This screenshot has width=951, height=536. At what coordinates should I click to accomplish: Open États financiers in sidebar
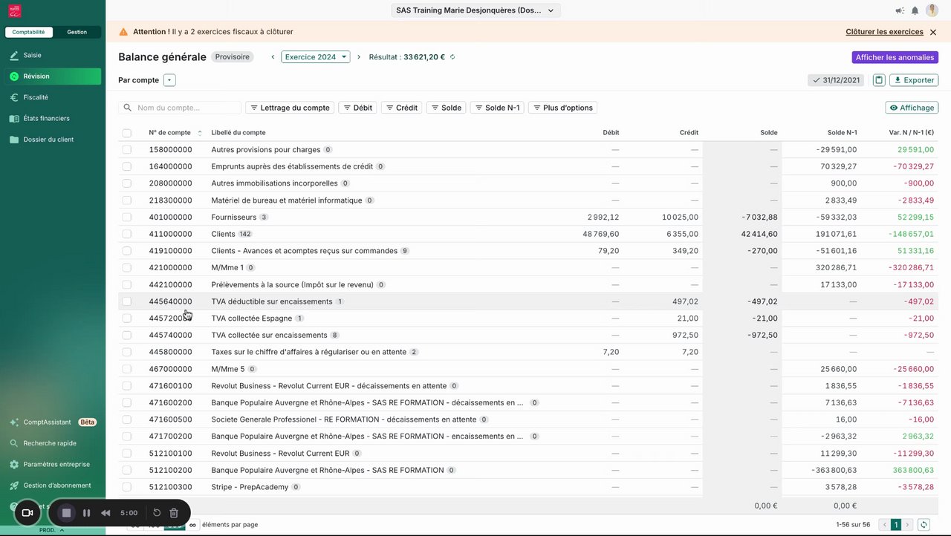(x=53, y=118)
